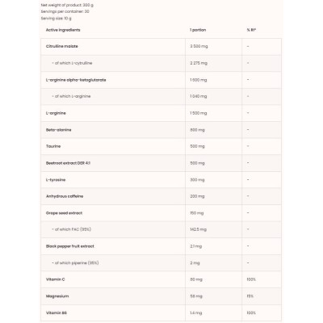Select the L-arginine 1 500 mg value
323x323 pixels.
click(x=199, y=113)
